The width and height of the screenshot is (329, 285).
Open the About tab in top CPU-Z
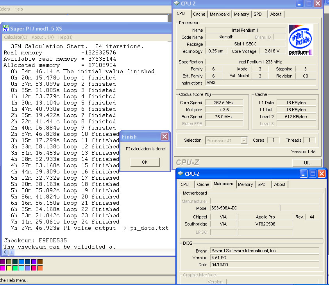[x=276, y=14]
